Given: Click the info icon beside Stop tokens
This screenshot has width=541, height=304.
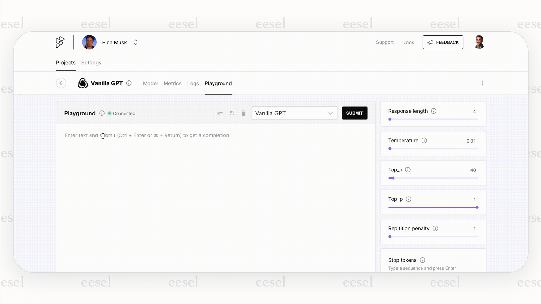Looking at the screenshot, I should tap(422, 260).
